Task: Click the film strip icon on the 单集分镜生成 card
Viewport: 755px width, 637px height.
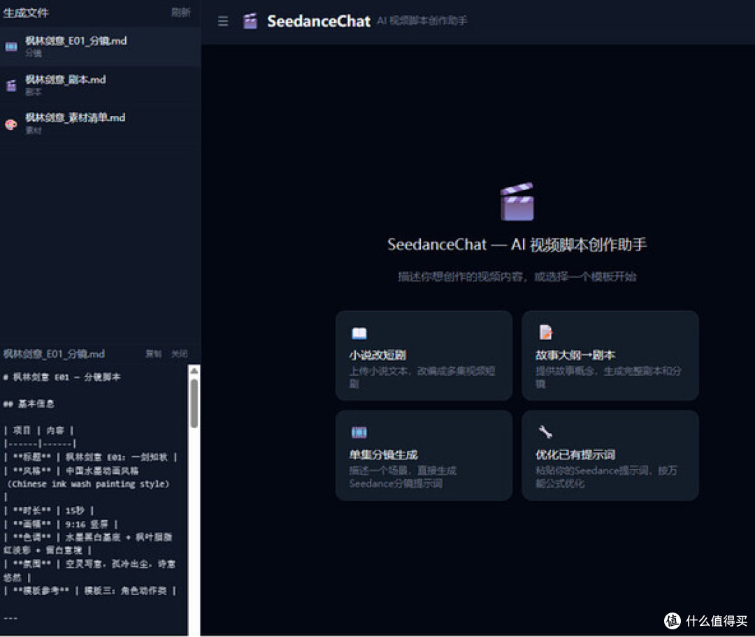Action: (x=359, y=432)
